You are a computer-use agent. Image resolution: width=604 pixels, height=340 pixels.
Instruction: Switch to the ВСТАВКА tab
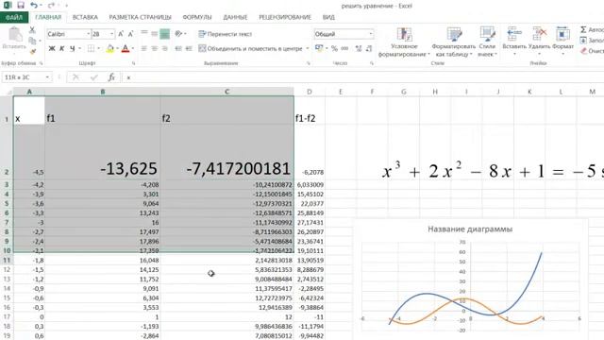(x=85, y=17)
